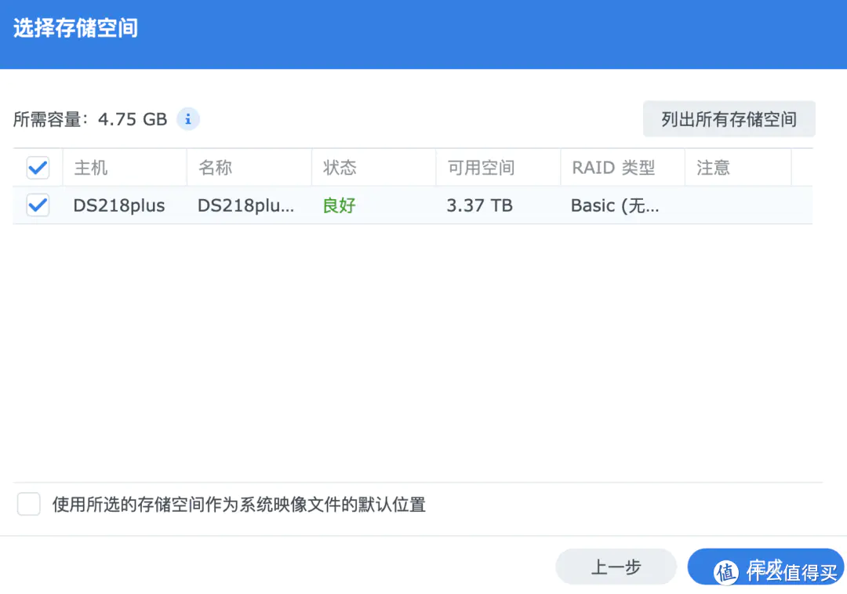Screen dimensions: 847x594
Task: Select the DS218plus host cell
Action: pos(119,205)
